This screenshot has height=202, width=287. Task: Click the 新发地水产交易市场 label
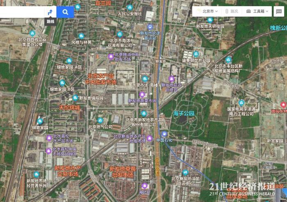tap(68, 171)
